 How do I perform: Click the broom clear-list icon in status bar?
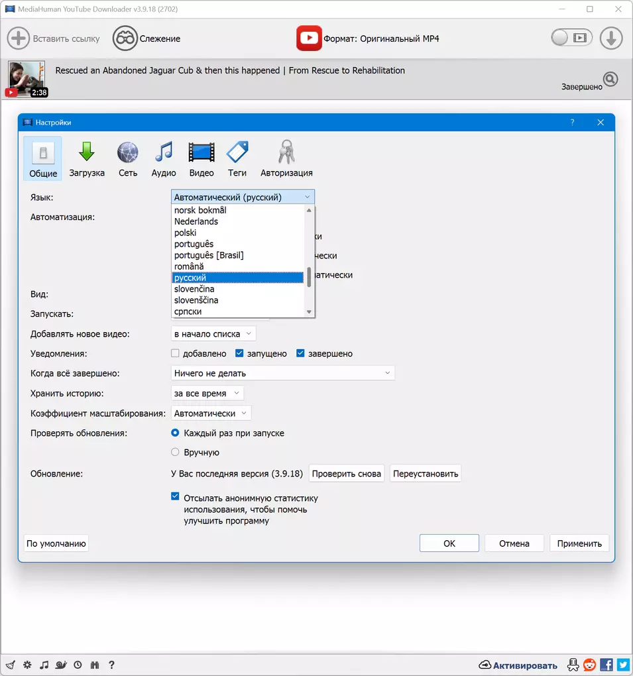pyautogui.click(x=11, y=665)
